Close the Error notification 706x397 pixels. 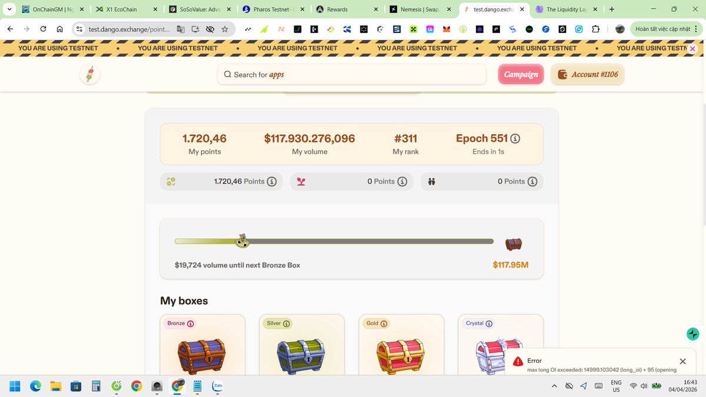point(682,361)
